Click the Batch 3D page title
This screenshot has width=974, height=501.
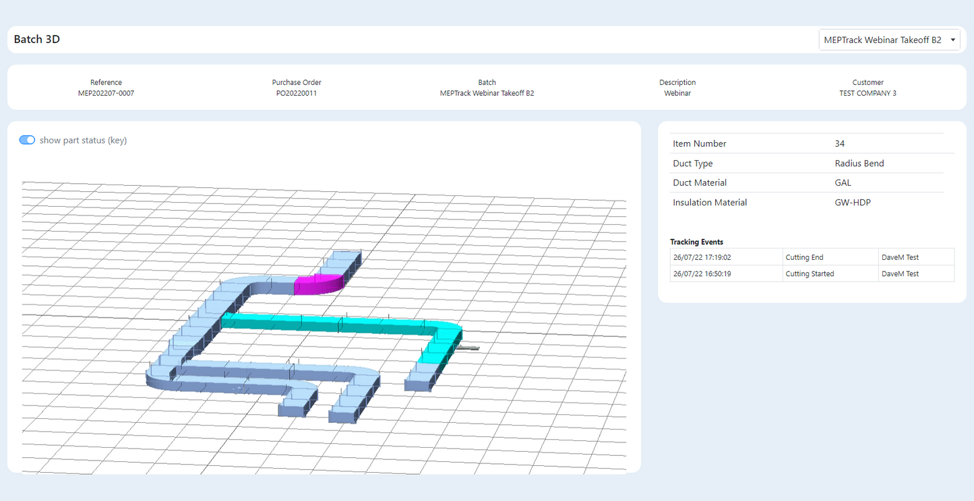point(37,40)
